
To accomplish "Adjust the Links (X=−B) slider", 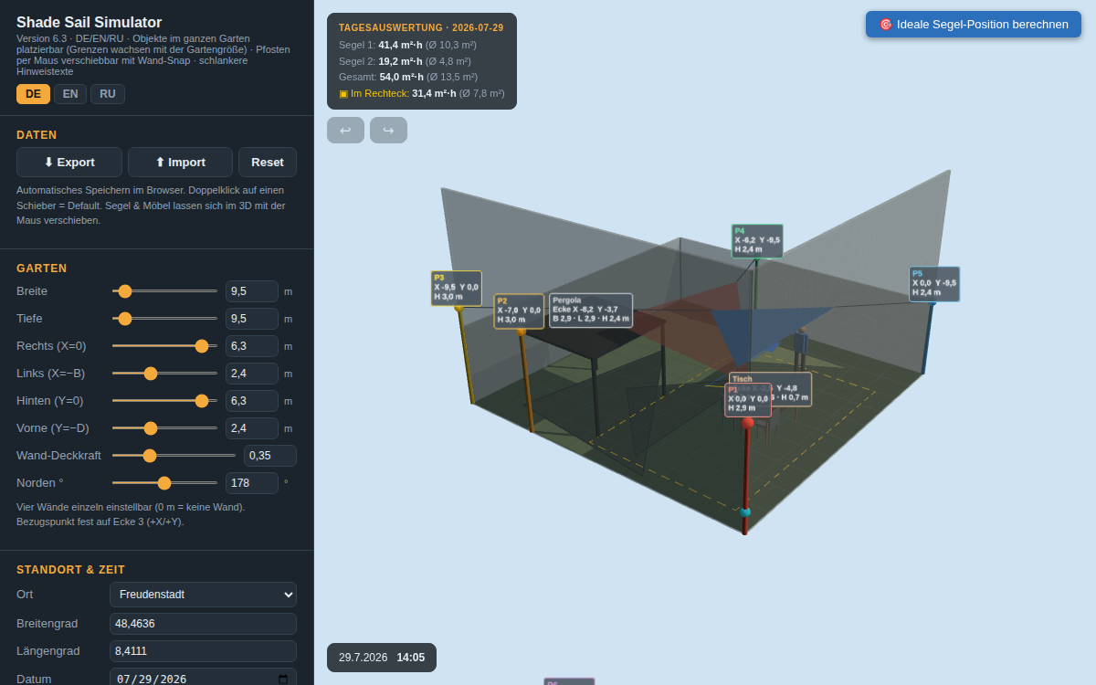I will pyautogui.click(x=164, y=374).
